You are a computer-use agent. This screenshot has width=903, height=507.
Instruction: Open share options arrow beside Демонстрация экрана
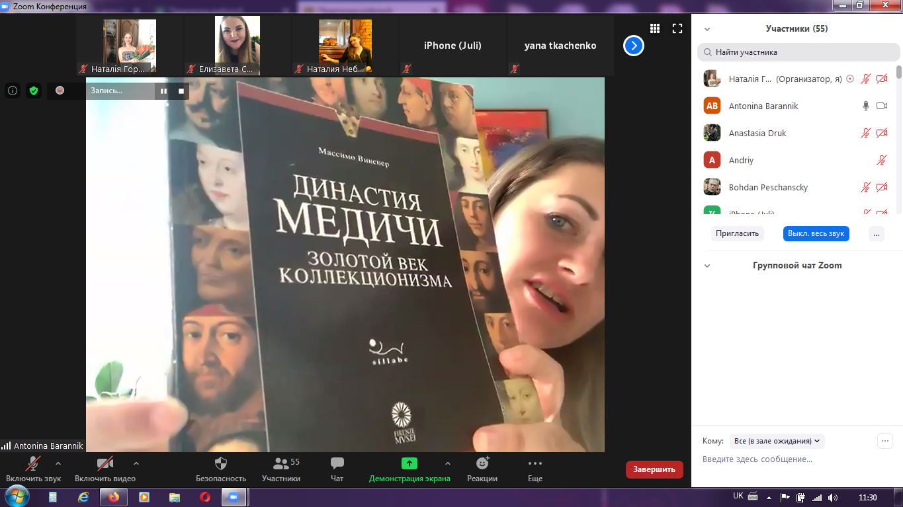pos(448,463)
